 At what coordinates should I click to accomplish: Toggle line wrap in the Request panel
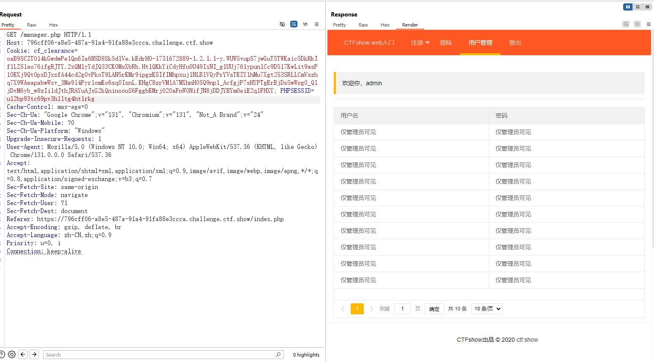click(294, 24)
